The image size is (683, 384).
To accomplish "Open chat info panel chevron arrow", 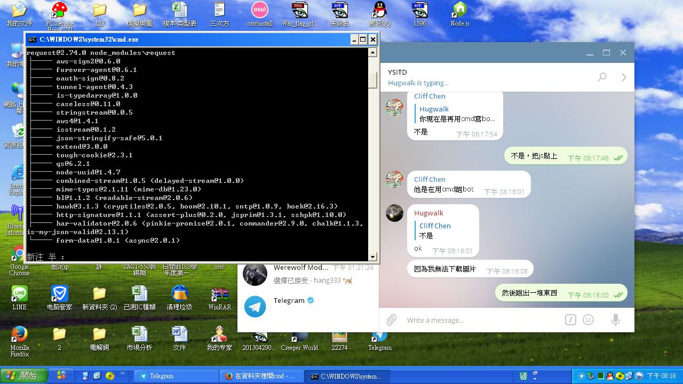I will coord(624,77).
